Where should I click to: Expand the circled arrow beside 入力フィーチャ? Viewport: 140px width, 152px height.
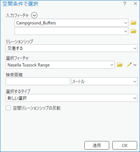pos(34,15)
